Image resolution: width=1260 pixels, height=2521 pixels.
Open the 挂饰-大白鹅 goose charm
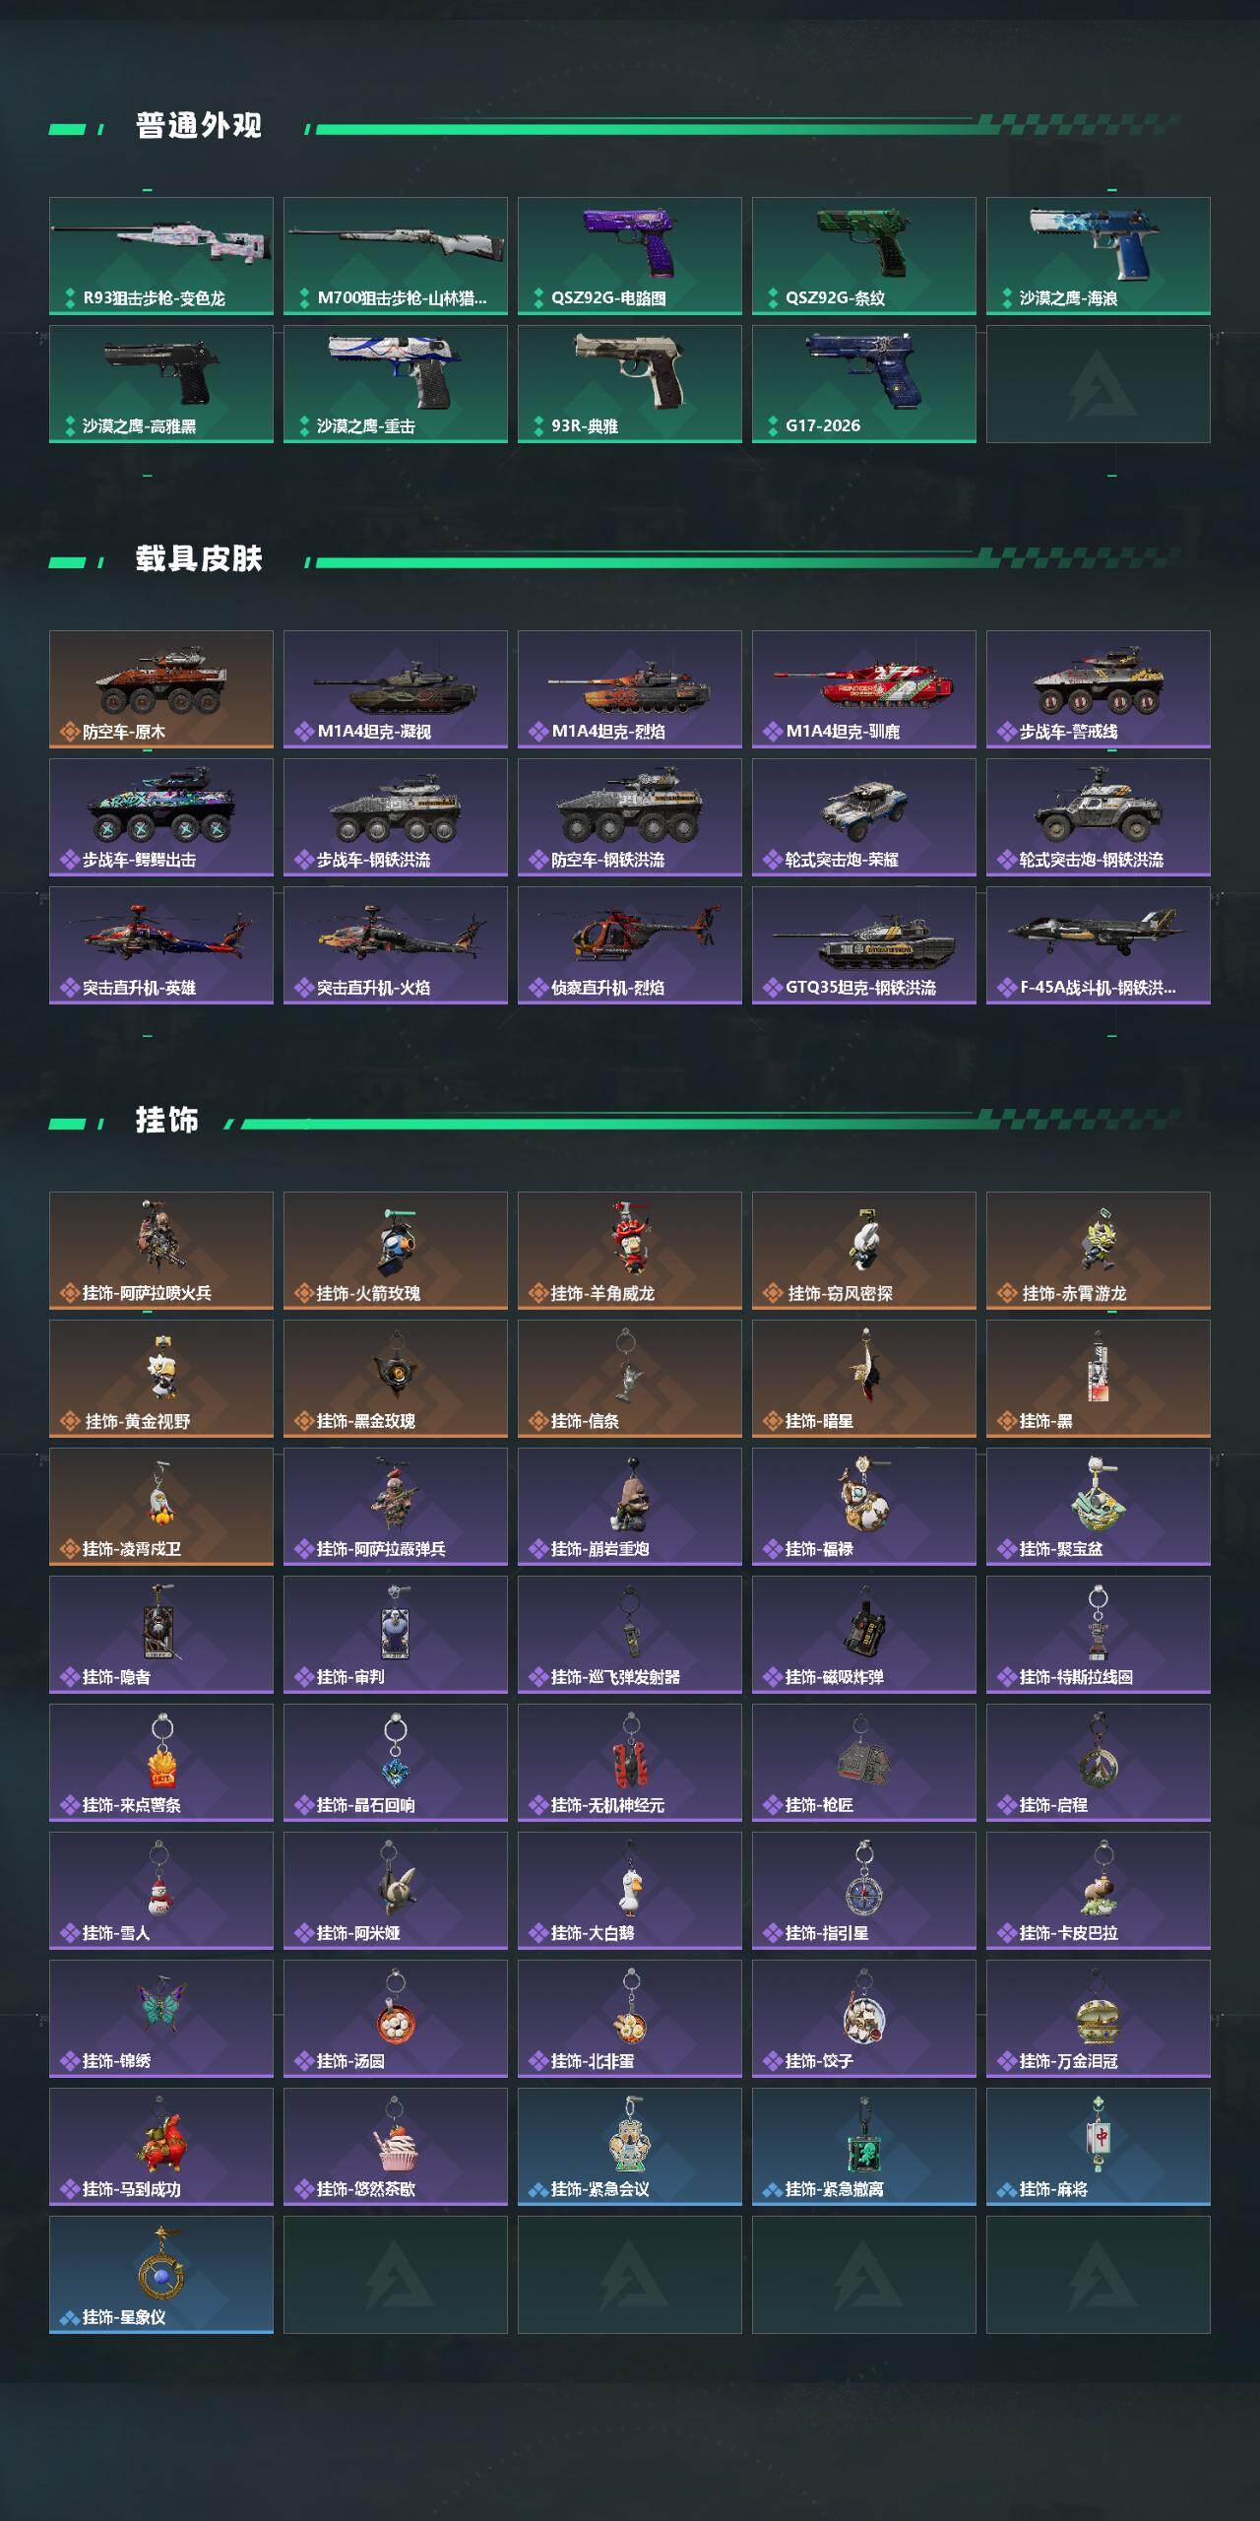point(630,1891)
